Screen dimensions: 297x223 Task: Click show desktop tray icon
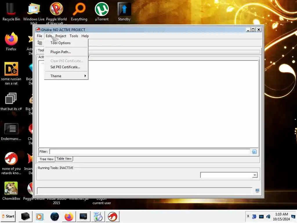click(294, 216)
